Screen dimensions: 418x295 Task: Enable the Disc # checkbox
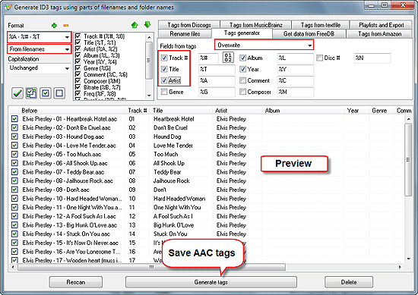point(319,58)
